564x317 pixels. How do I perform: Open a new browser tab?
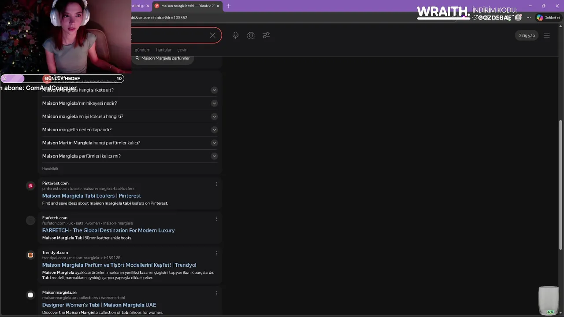click(x=228, y=6)
